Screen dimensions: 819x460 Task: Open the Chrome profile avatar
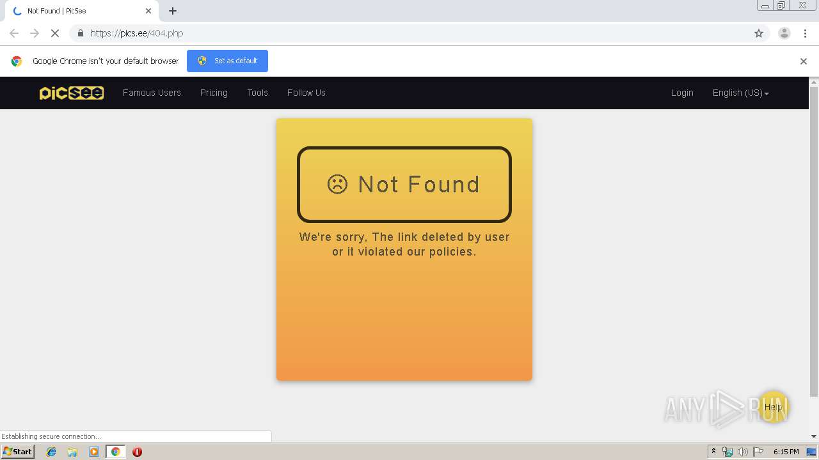point(784,33)
